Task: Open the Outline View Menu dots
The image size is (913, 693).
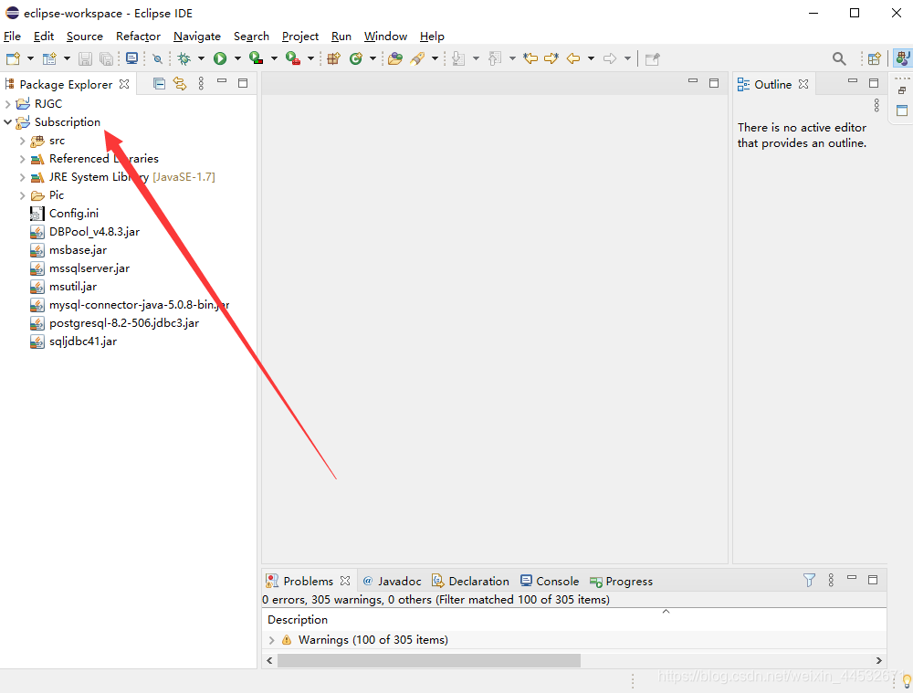Action: [876, 105]
